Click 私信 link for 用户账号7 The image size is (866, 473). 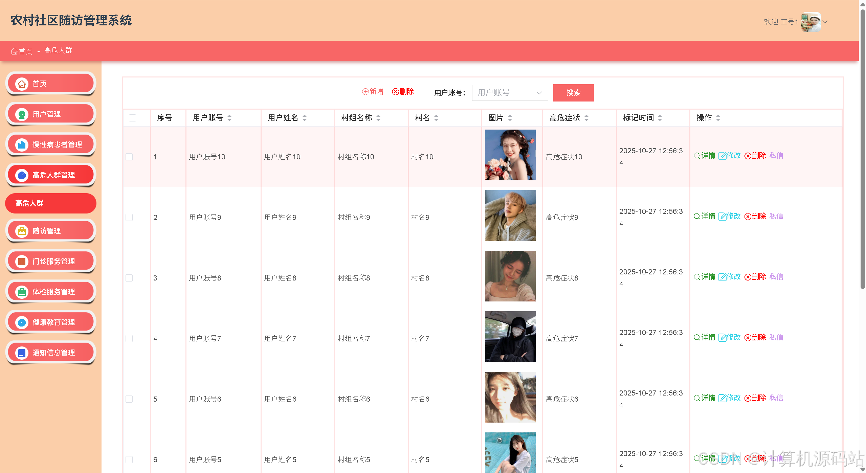776,337
